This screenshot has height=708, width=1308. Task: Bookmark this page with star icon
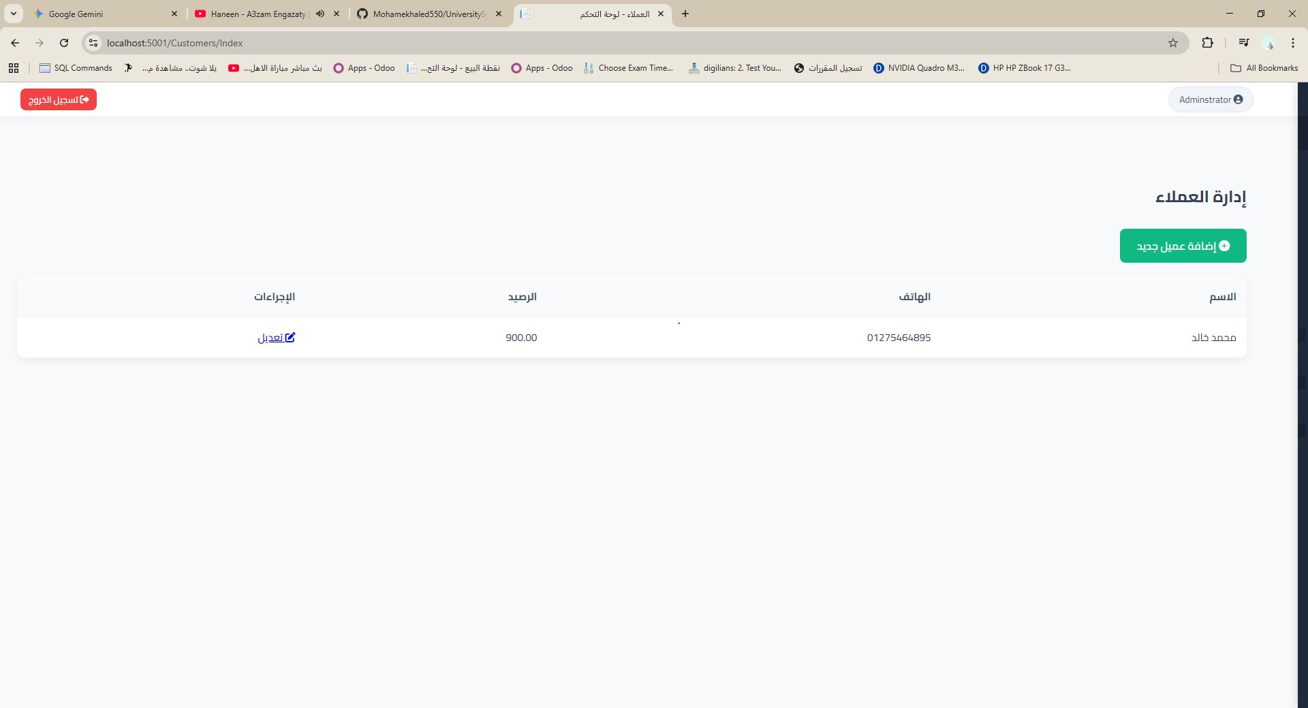[1172, 43]
